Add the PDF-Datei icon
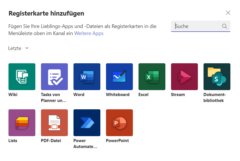This screenshot has height=161, width=240. point(54,123)
